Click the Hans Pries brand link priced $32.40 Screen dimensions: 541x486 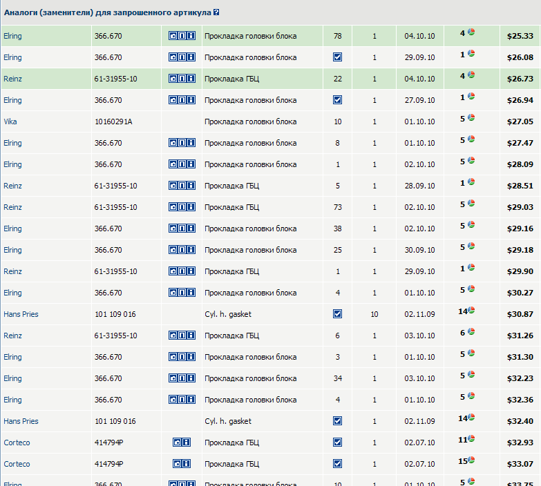(21, 421)
